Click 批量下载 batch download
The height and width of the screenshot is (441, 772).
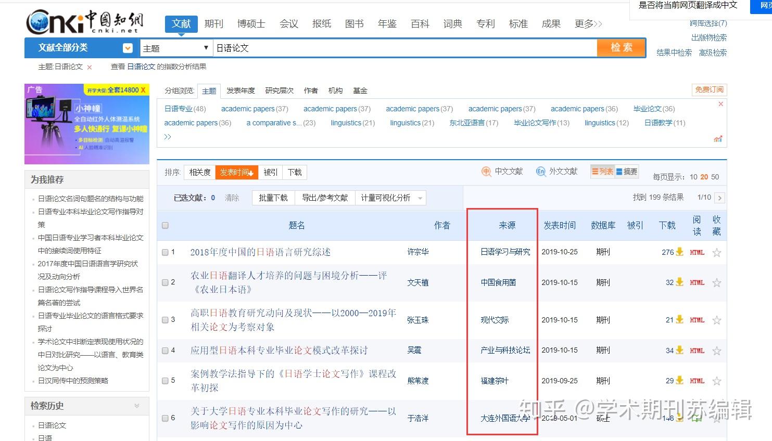click(x=273, y=198)
